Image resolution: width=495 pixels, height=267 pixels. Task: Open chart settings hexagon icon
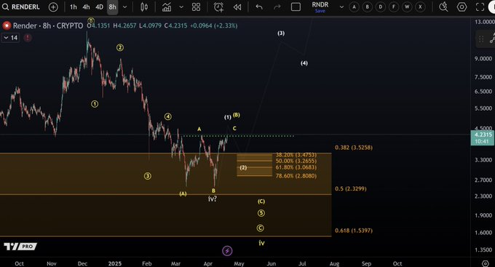click(x=462, y=7)
